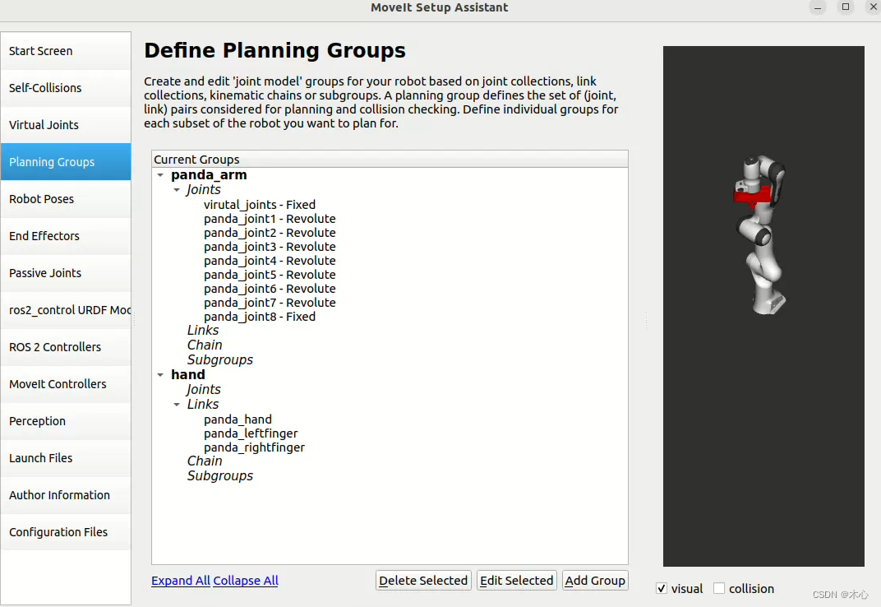This screenshot has width=881, height=607.
Task: Collapse the panda_arm group
Action: 160,175
